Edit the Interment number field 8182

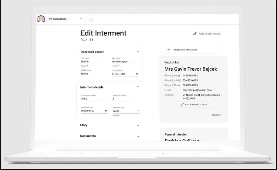click(95, 99)
